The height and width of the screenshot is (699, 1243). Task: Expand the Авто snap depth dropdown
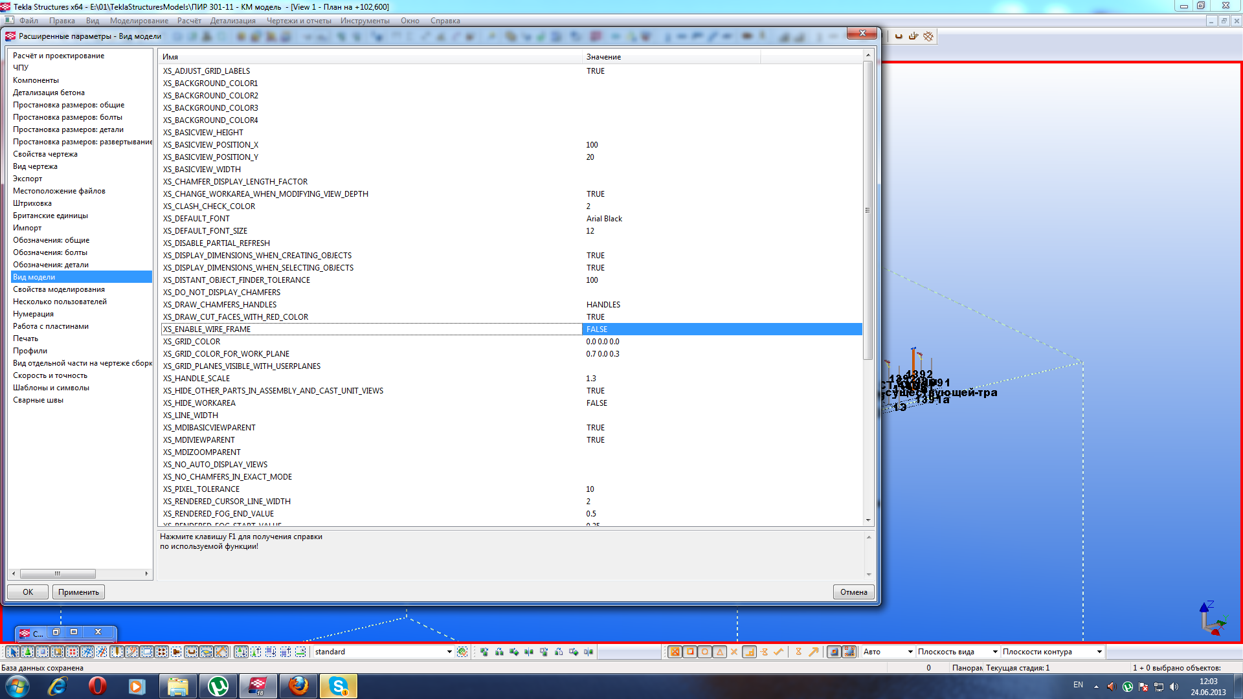coord(910,652)
